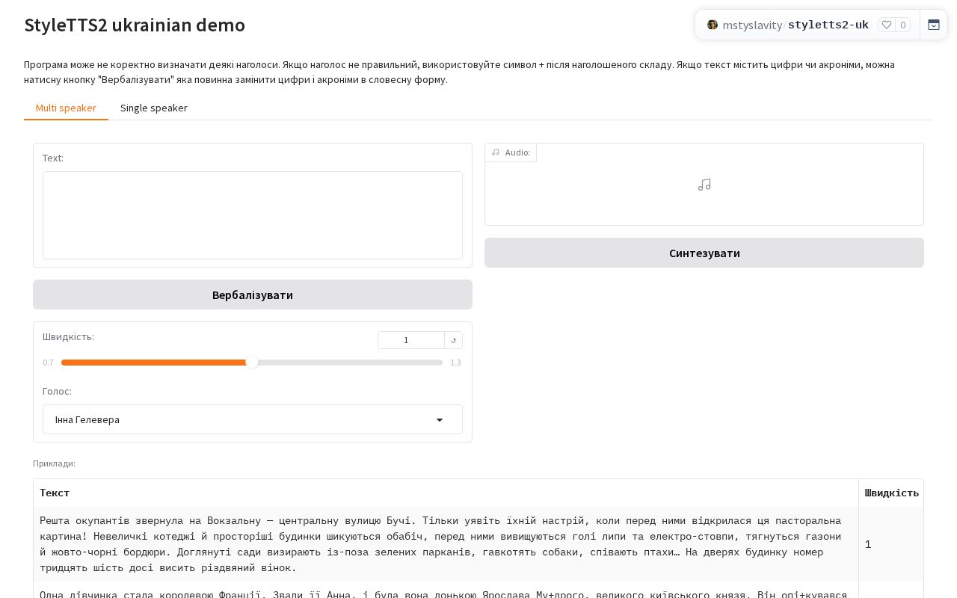Screen dimensions: 957x598
Task: Click the Синтезувати button
Action: click(704, 253)
